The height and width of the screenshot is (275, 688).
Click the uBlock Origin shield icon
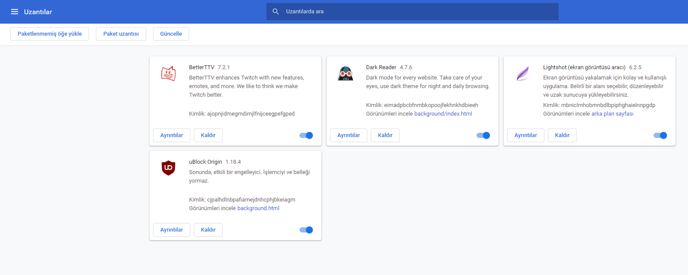tap(168, 168)
